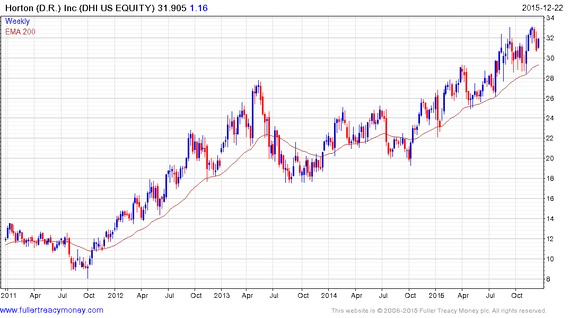Viewport: 570px width, 318px height.
Task: Click the 24 price axis label
Action: point(550,118)
